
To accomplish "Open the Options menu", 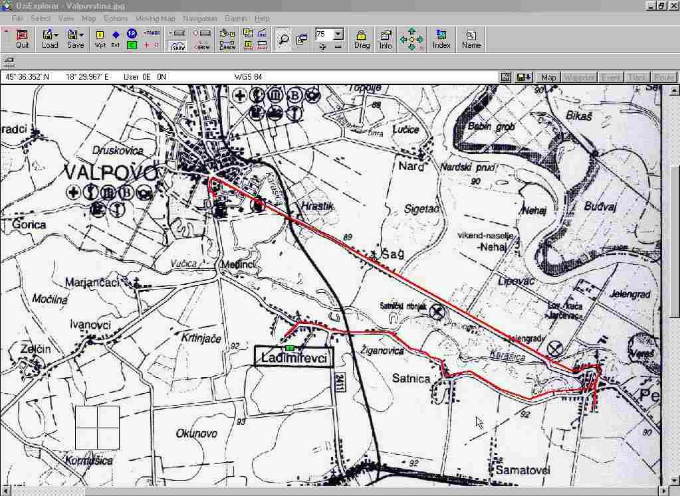I will (116, 19).
